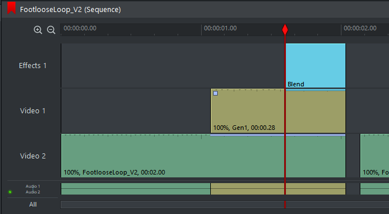Select the second clip on Video 2
389x214 pixels.
tap(375, 156)
